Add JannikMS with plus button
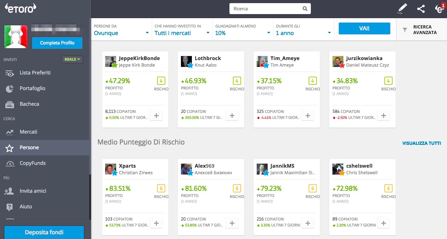This screenshot has width=447, height=239. point(308,223)
